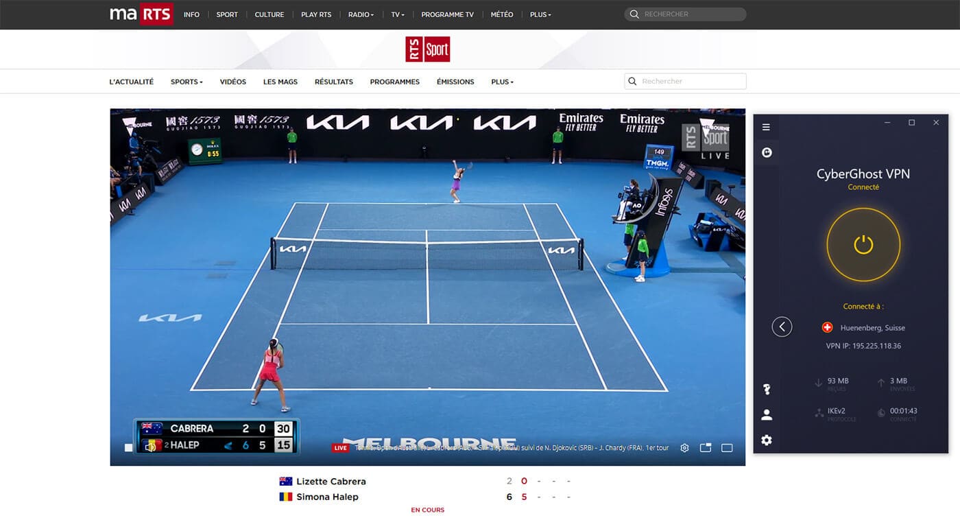The height and width of the screenshot is (520, 960).
Task: Click Romanian flag beside Simona Halep
Action: click(x=286, y=497)
